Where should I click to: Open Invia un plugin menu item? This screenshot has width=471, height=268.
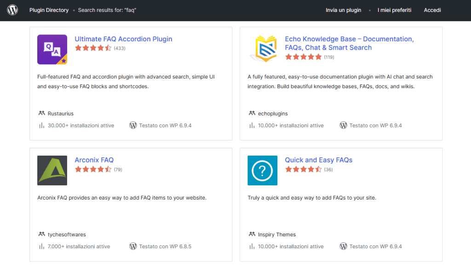tap(343, 10)
